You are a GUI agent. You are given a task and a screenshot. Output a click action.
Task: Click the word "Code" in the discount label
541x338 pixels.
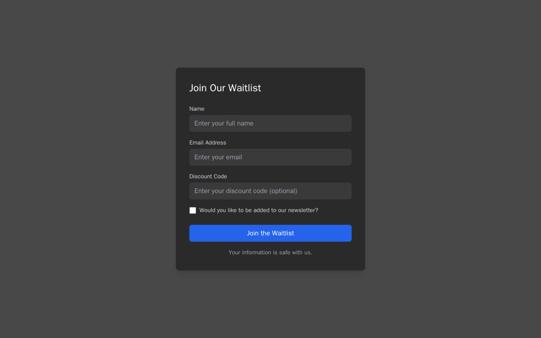220,177
